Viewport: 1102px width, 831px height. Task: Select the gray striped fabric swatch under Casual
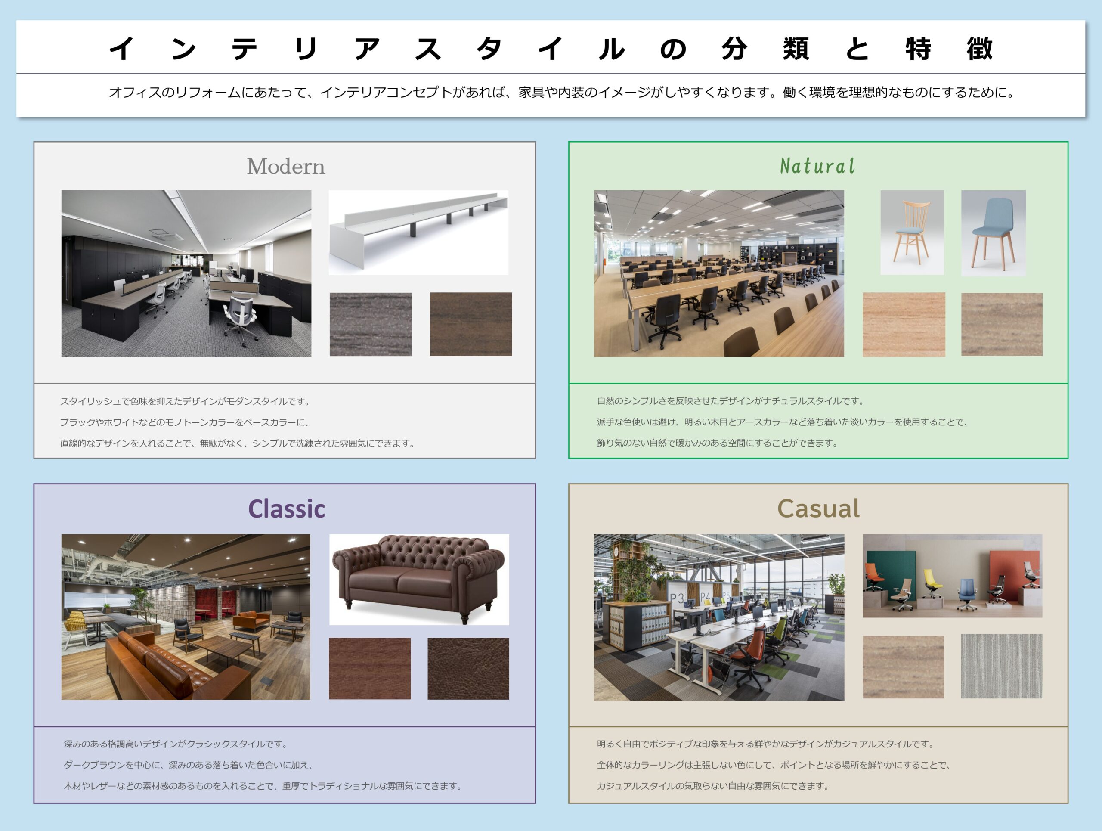[x=1001, y=666]
